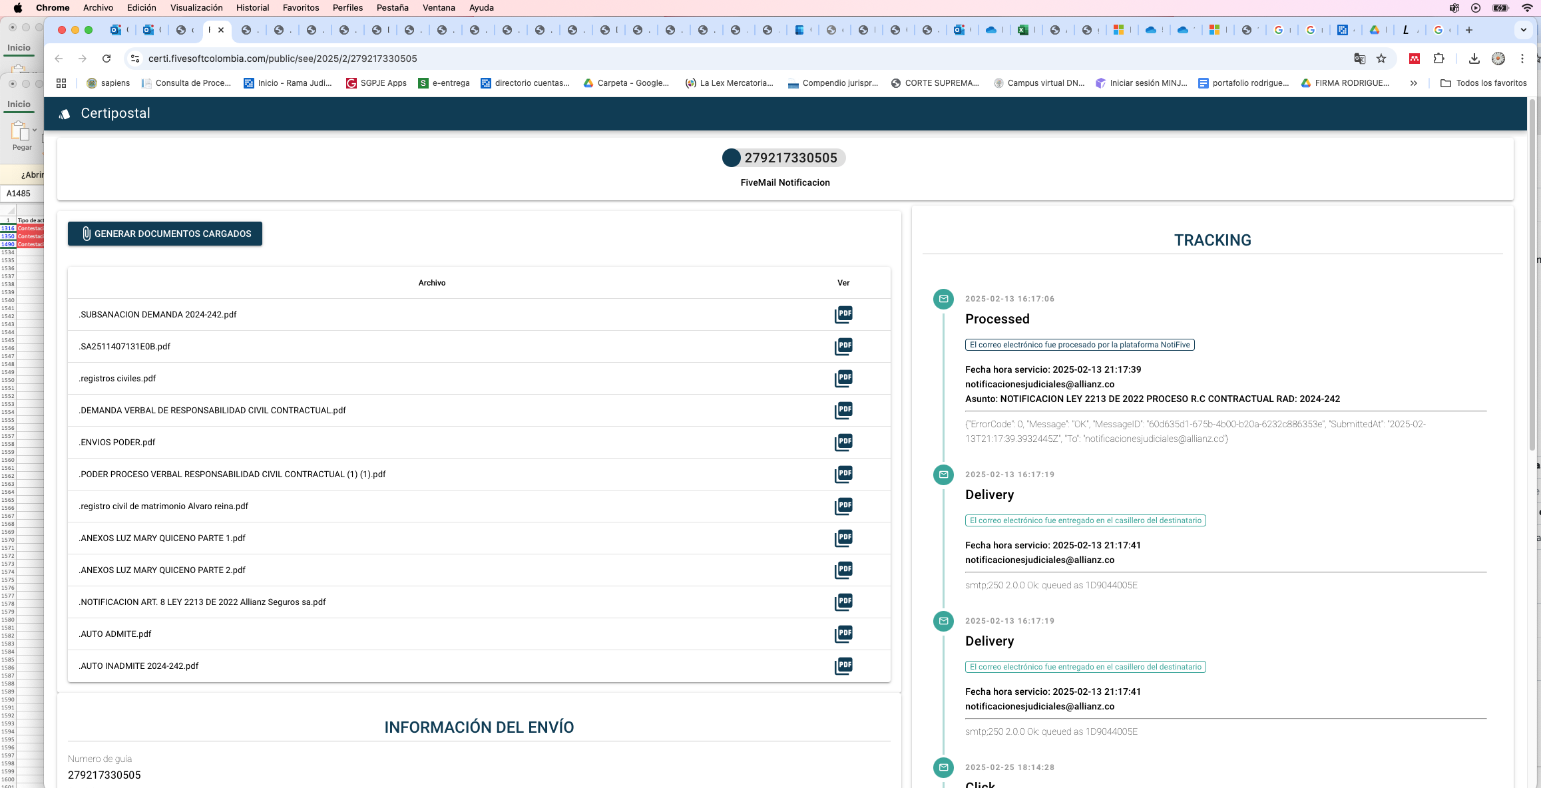Open the Apple menu

(x=18, y=7)
